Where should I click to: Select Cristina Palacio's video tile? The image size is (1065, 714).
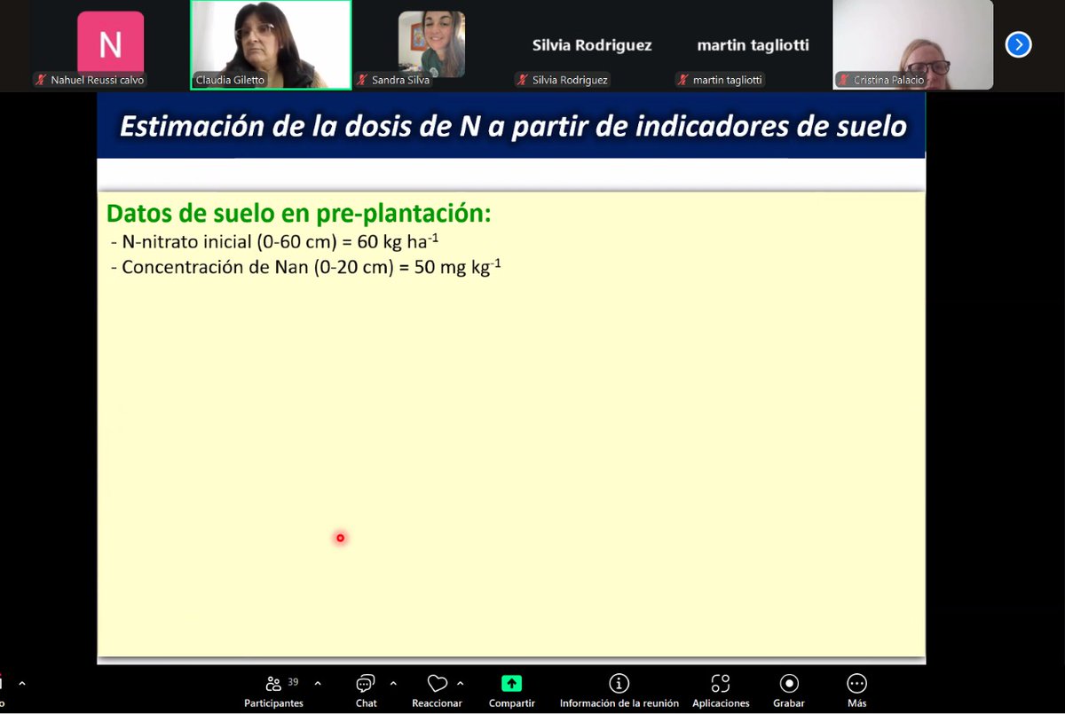(x=913, y=44)
